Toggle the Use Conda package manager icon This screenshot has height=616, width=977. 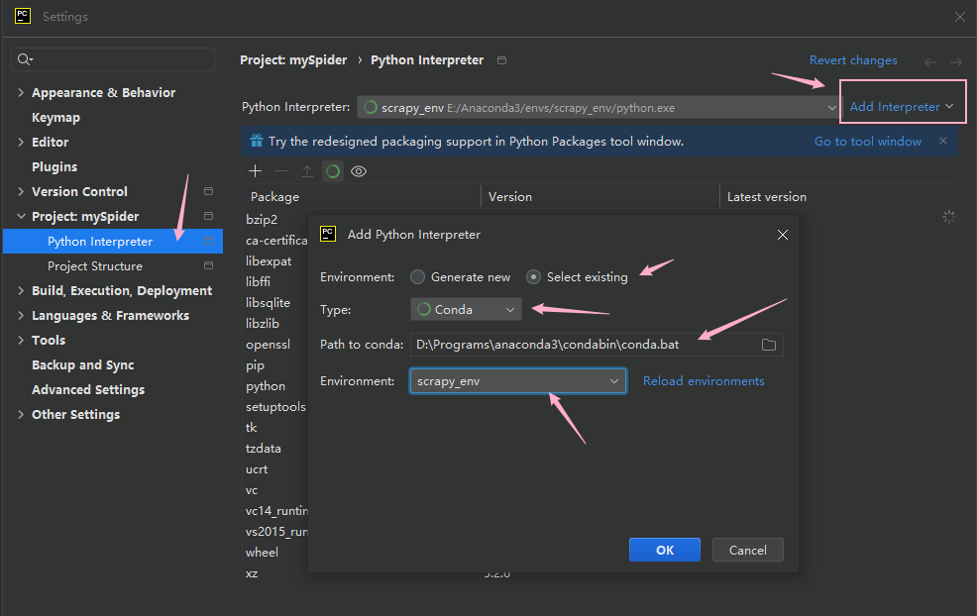tap(333, 171)
